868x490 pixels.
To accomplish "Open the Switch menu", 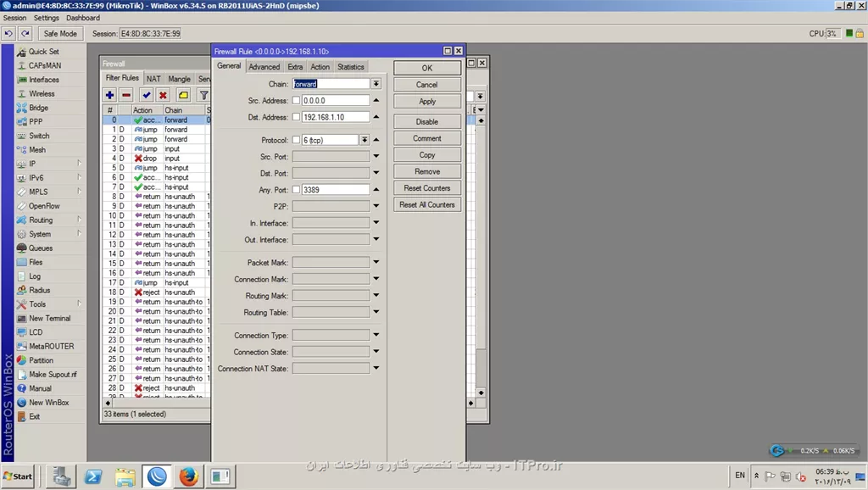I will 39,136.
